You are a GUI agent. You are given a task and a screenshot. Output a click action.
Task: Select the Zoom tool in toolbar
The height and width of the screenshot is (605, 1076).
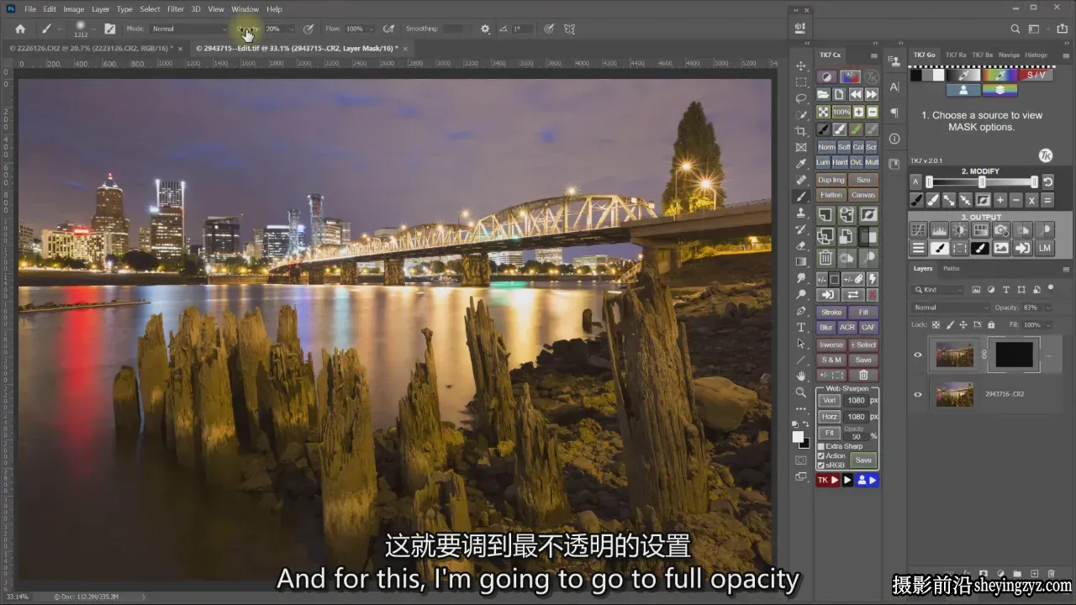(x=801, y=392)
